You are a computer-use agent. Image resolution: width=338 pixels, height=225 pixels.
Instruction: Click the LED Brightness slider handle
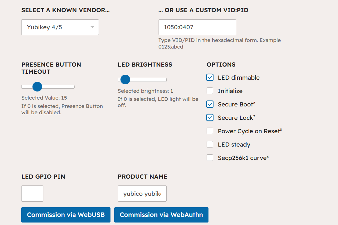125,80
